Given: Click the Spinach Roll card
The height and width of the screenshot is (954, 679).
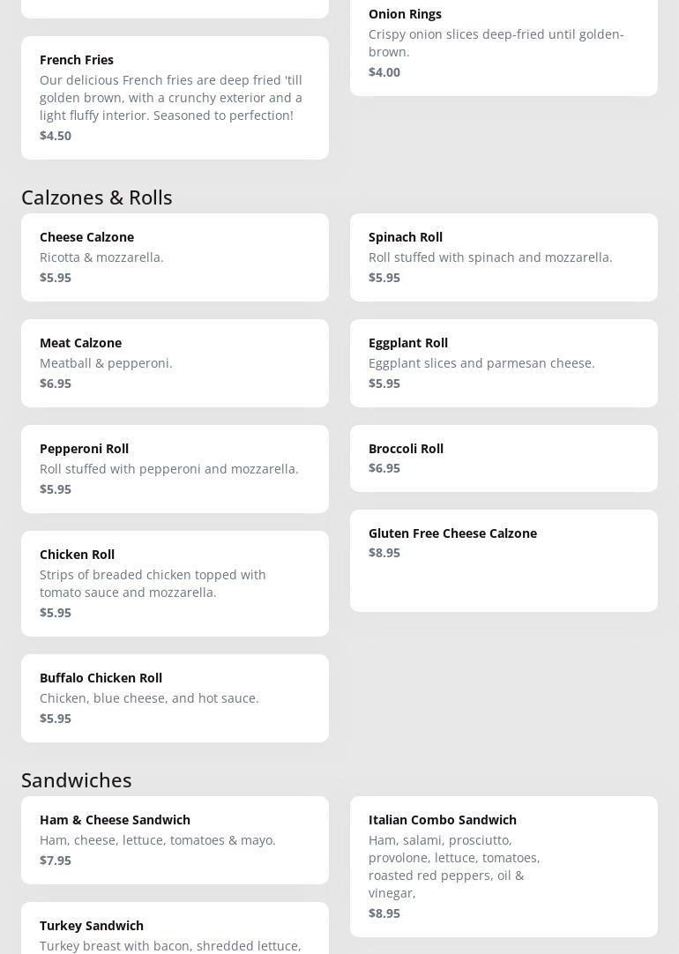Looking at the screenshot, I should pos(504,257).
